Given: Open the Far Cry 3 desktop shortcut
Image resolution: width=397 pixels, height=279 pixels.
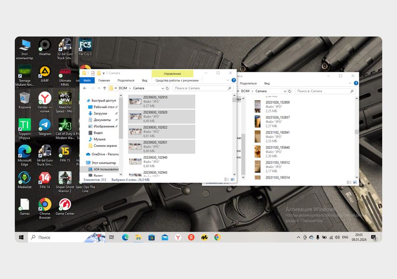Looking at the screenshot, I should (x=85, y=47).
